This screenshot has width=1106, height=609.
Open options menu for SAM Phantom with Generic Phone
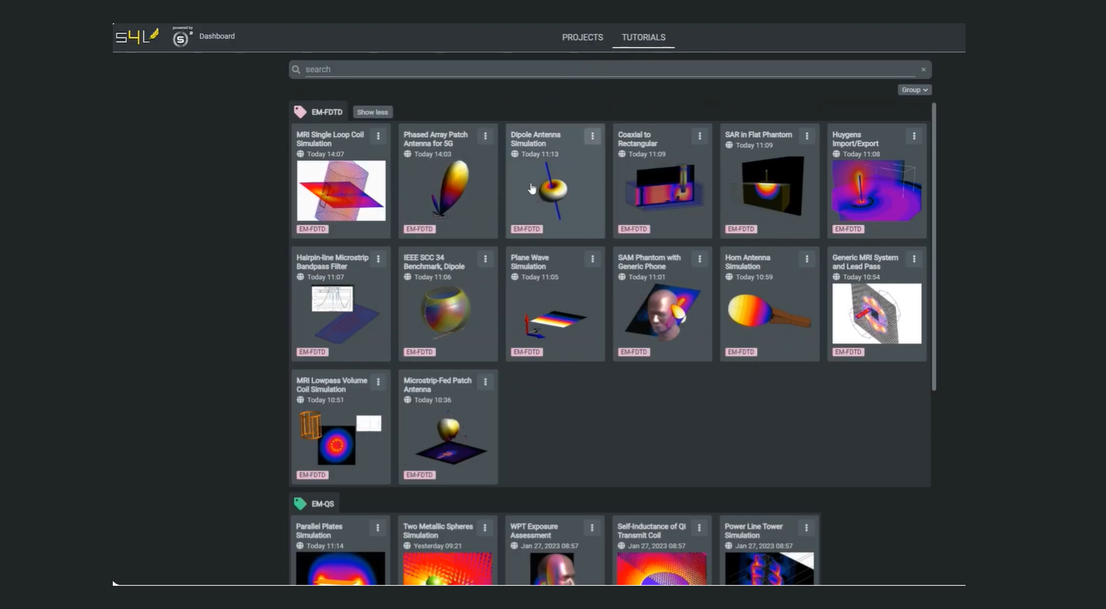(700, 259)
